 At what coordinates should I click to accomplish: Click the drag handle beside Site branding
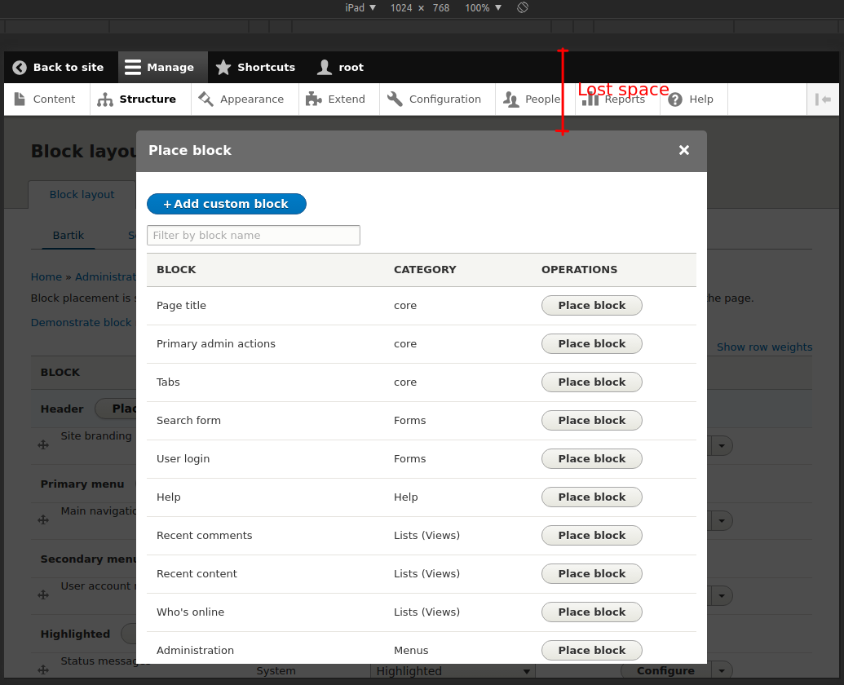pos(43,445)
